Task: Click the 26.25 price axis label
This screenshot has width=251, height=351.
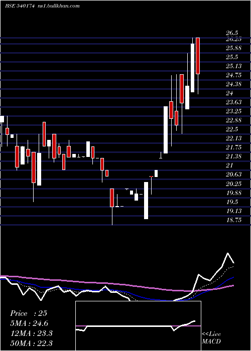Action: click(x=233, y=39)
